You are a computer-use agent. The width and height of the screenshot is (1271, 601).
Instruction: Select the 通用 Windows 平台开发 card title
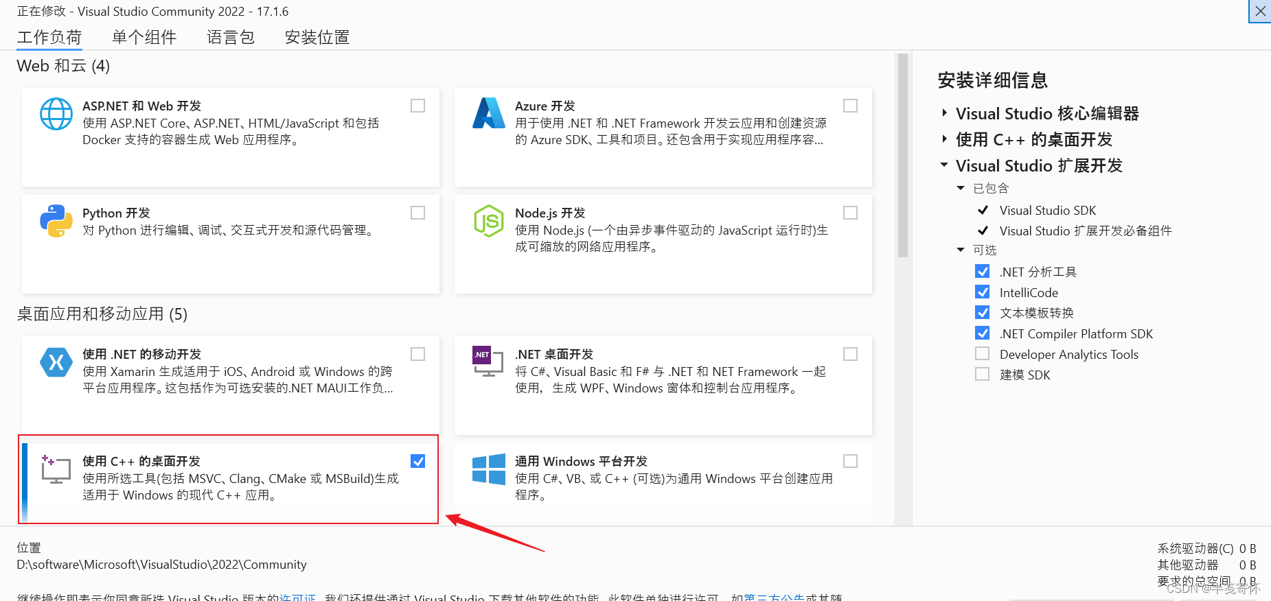582,461
